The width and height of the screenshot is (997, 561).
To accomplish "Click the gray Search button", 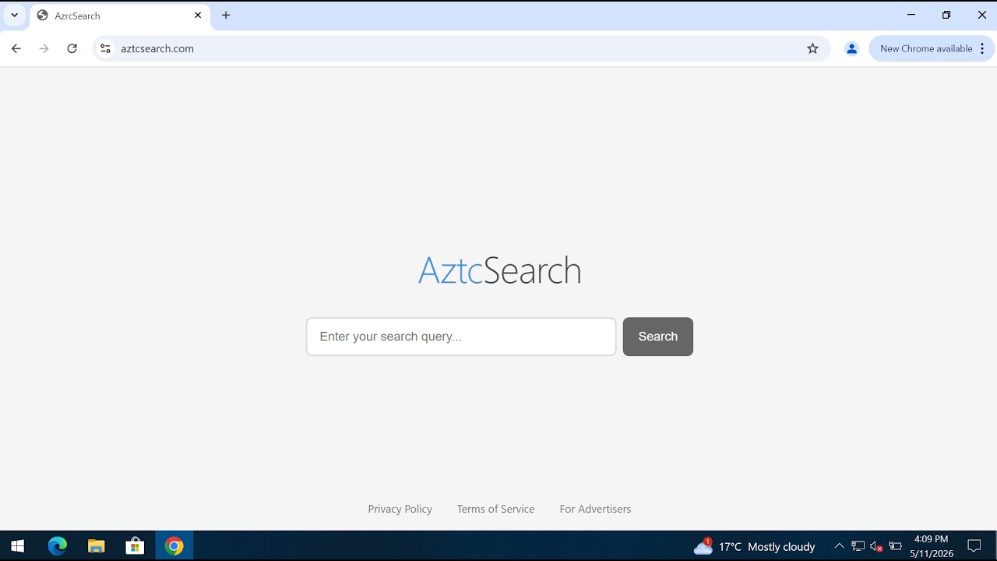I will click(x=657, y=337).
